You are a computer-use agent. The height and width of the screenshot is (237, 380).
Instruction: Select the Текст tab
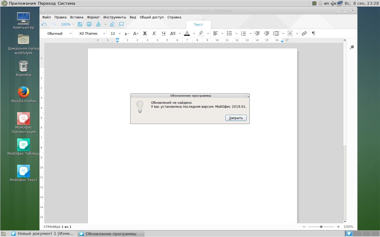(198, 24)
